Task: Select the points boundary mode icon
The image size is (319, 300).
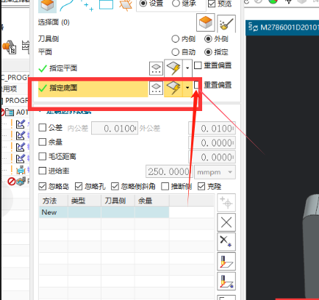Action: 87,5
